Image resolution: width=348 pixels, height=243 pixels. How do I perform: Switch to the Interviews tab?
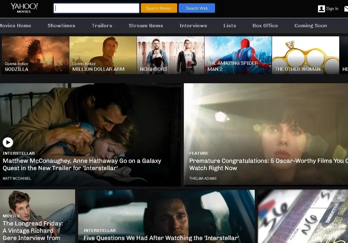point(193,25)
